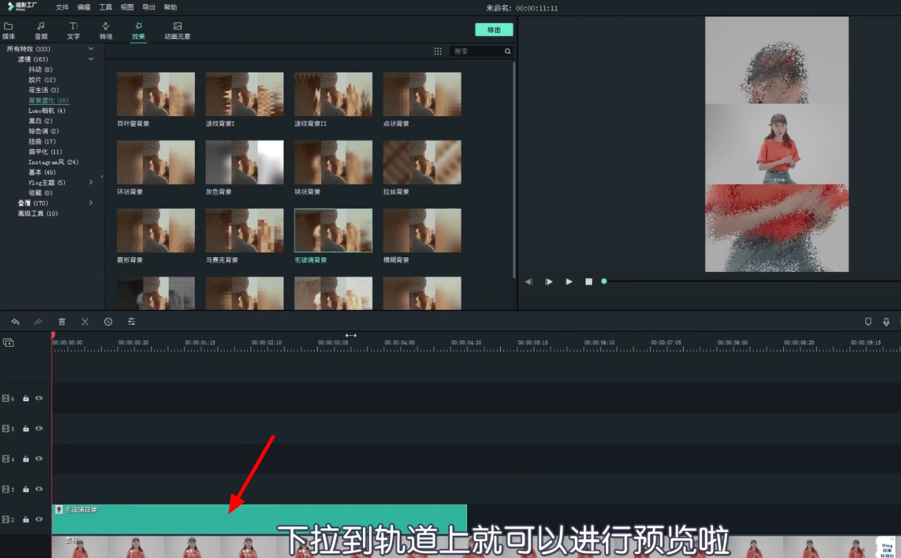
Task: Toggle visibility eye on track 2
Action: pos(38,519)
